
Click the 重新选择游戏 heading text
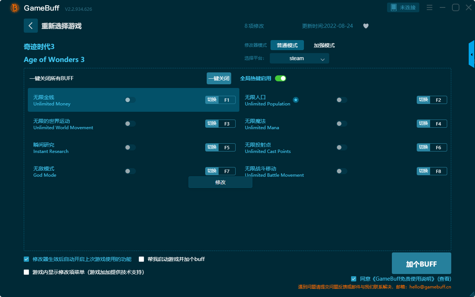pyautogui.click(x=62, y=26)
